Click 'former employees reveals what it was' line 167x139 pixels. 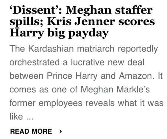pos(86,103)
